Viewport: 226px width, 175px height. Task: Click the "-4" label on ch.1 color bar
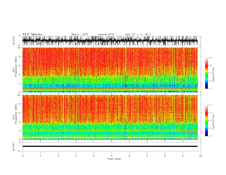211,65
